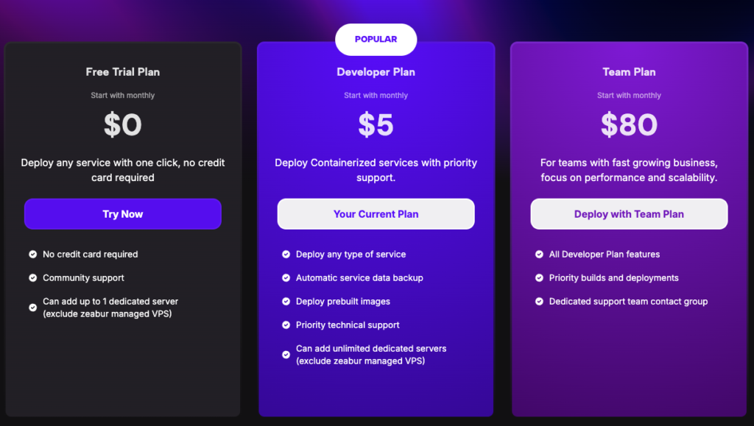Click checkmark next to Automatic service data backup
754x426 pixels.
[286, 278]
